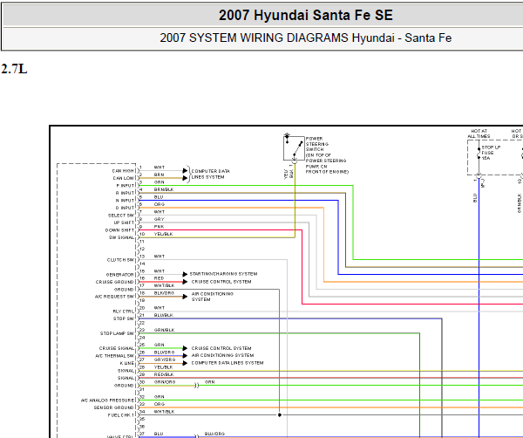
Task: Click the GRY/ORG wire color label
Action: [165, 359]
